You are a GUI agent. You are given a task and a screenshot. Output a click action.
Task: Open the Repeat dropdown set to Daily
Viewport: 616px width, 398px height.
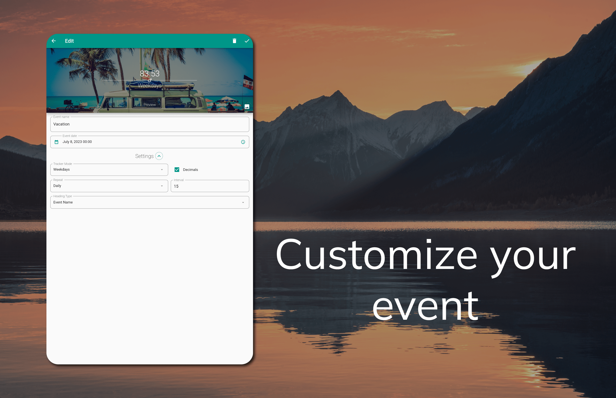[109, 186]
